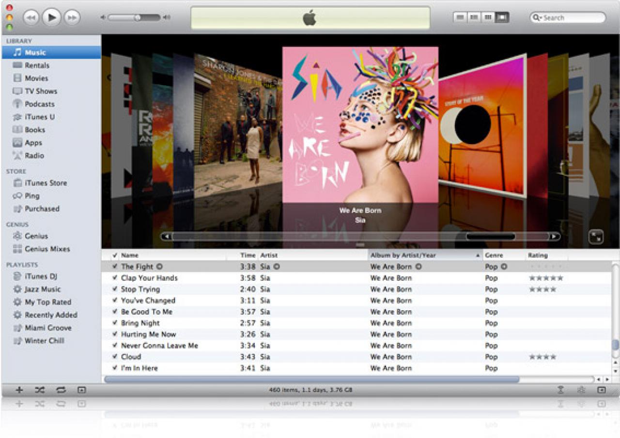Click the Ping arrow next to The Fight
The width and height of the screenshot is (620, 438).
[160, 267]
